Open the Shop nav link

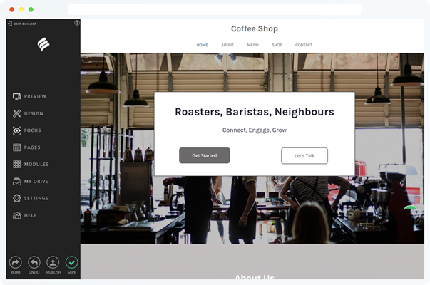point(277,45)
